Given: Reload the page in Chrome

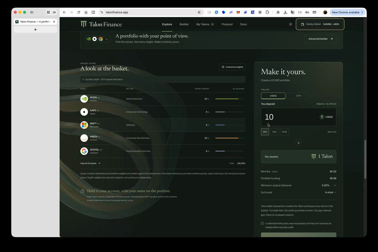Looking at the screenshot, I should point(79,12).
